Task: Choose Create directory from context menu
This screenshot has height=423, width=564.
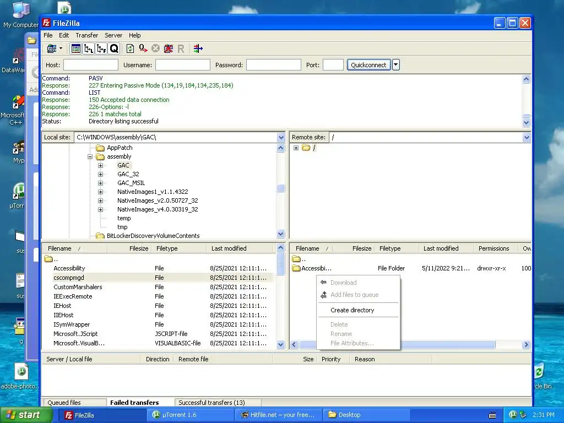Action: (352, 310)
